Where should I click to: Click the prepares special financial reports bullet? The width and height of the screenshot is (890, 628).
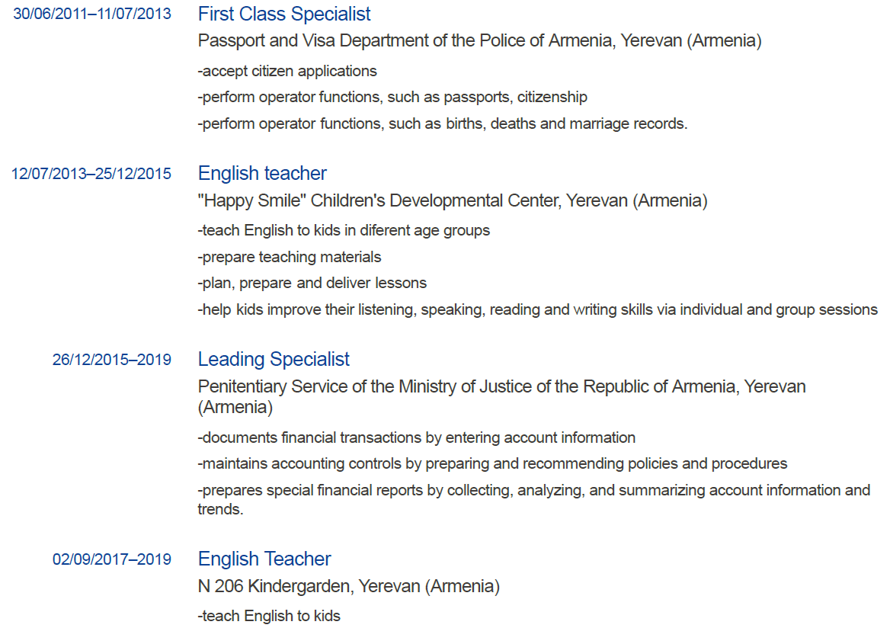click(533, 500)
